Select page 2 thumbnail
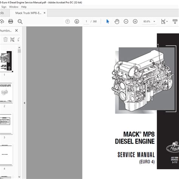This screenshot has width=179, height=179. (6, 93)
